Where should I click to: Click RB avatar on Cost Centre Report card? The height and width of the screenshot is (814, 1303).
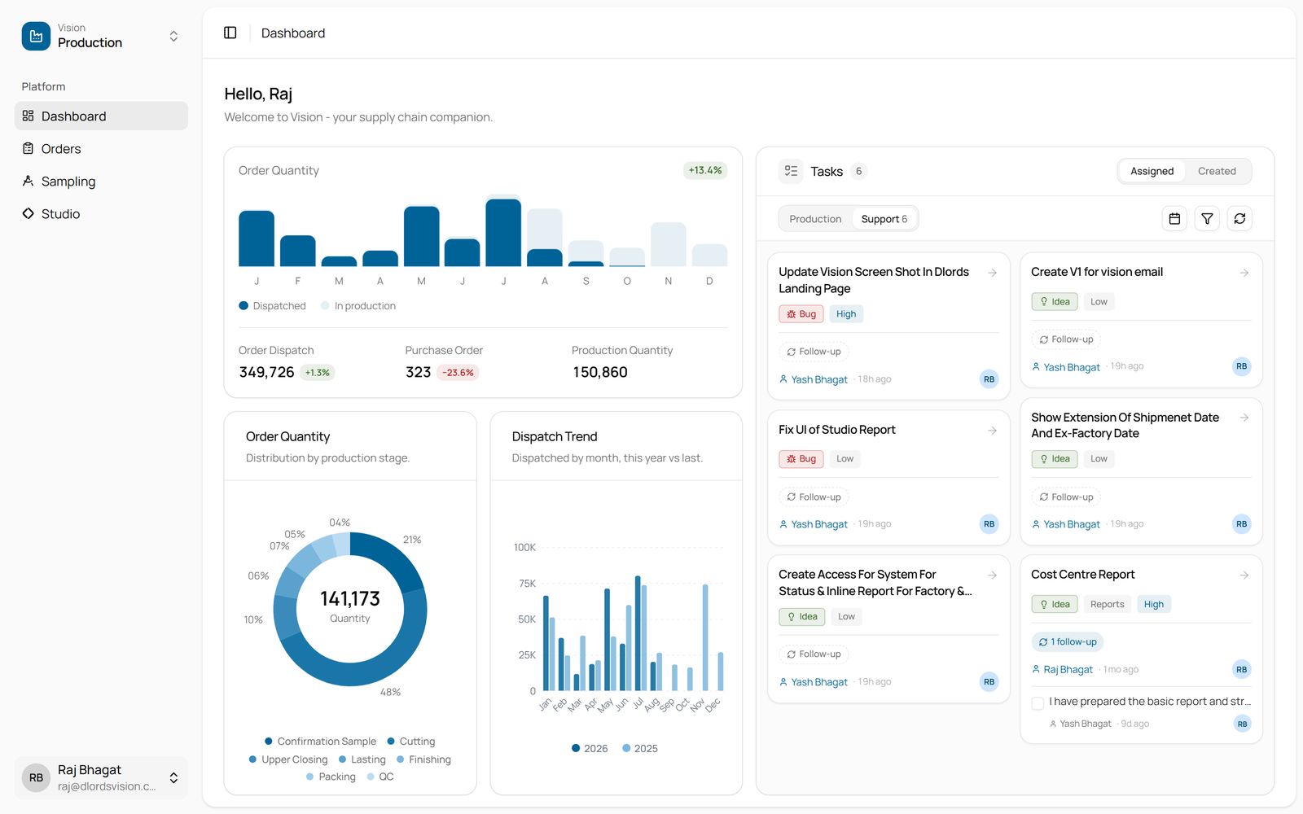click(1241, 669)
